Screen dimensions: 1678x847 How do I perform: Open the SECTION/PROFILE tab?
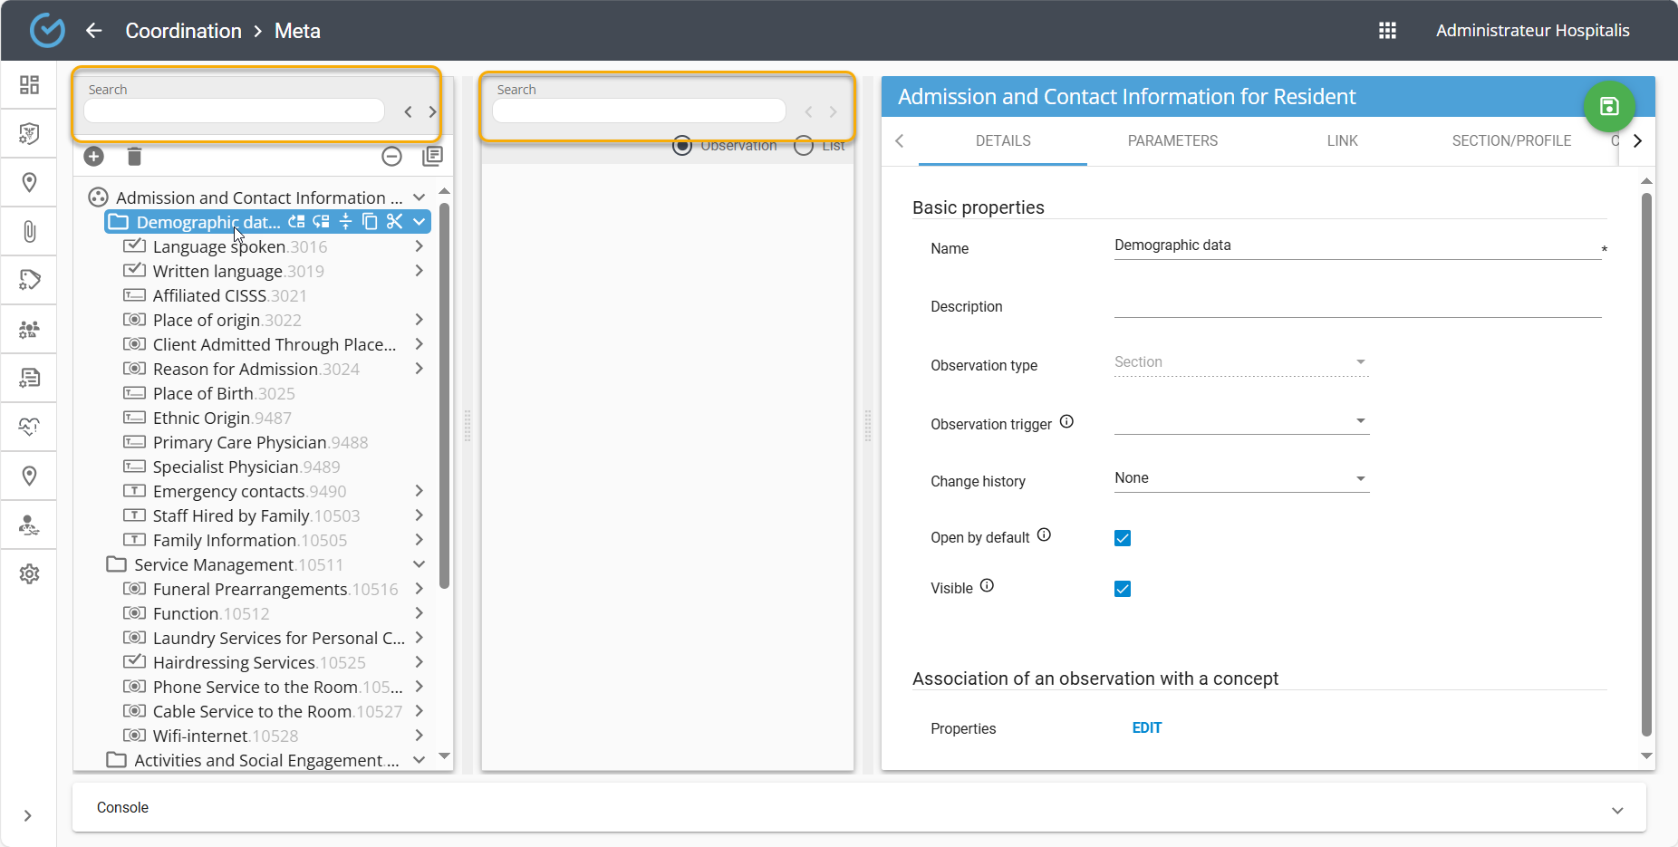point(1511,141)
